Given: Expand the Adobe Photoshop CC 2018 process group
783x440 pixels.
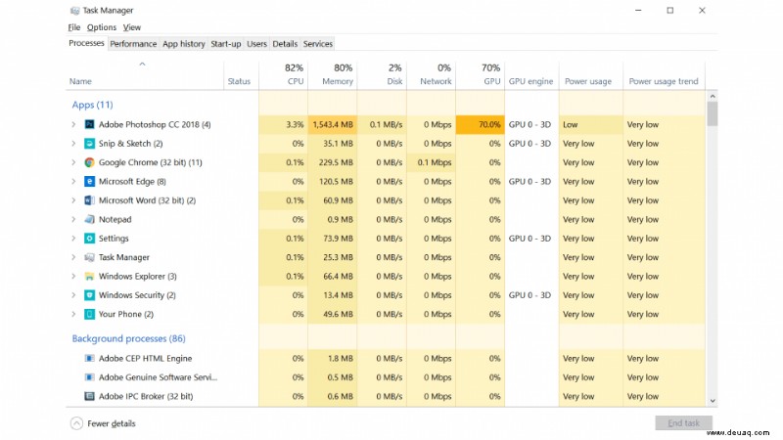Looking at the screenshot, I should click(x=73, y=124).
